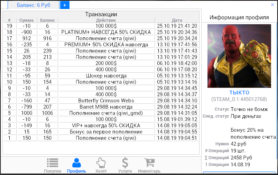Select the Barret M98B навсегда row

106,107
